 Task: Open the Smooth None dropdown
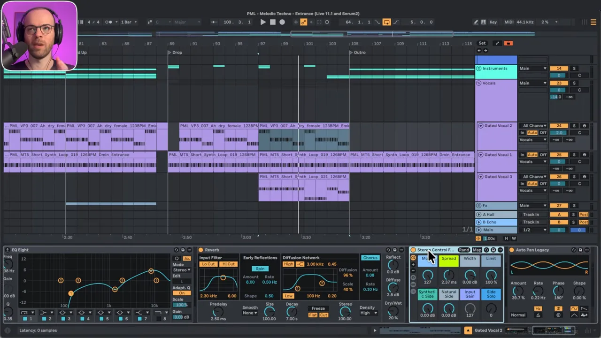(250, 313)
